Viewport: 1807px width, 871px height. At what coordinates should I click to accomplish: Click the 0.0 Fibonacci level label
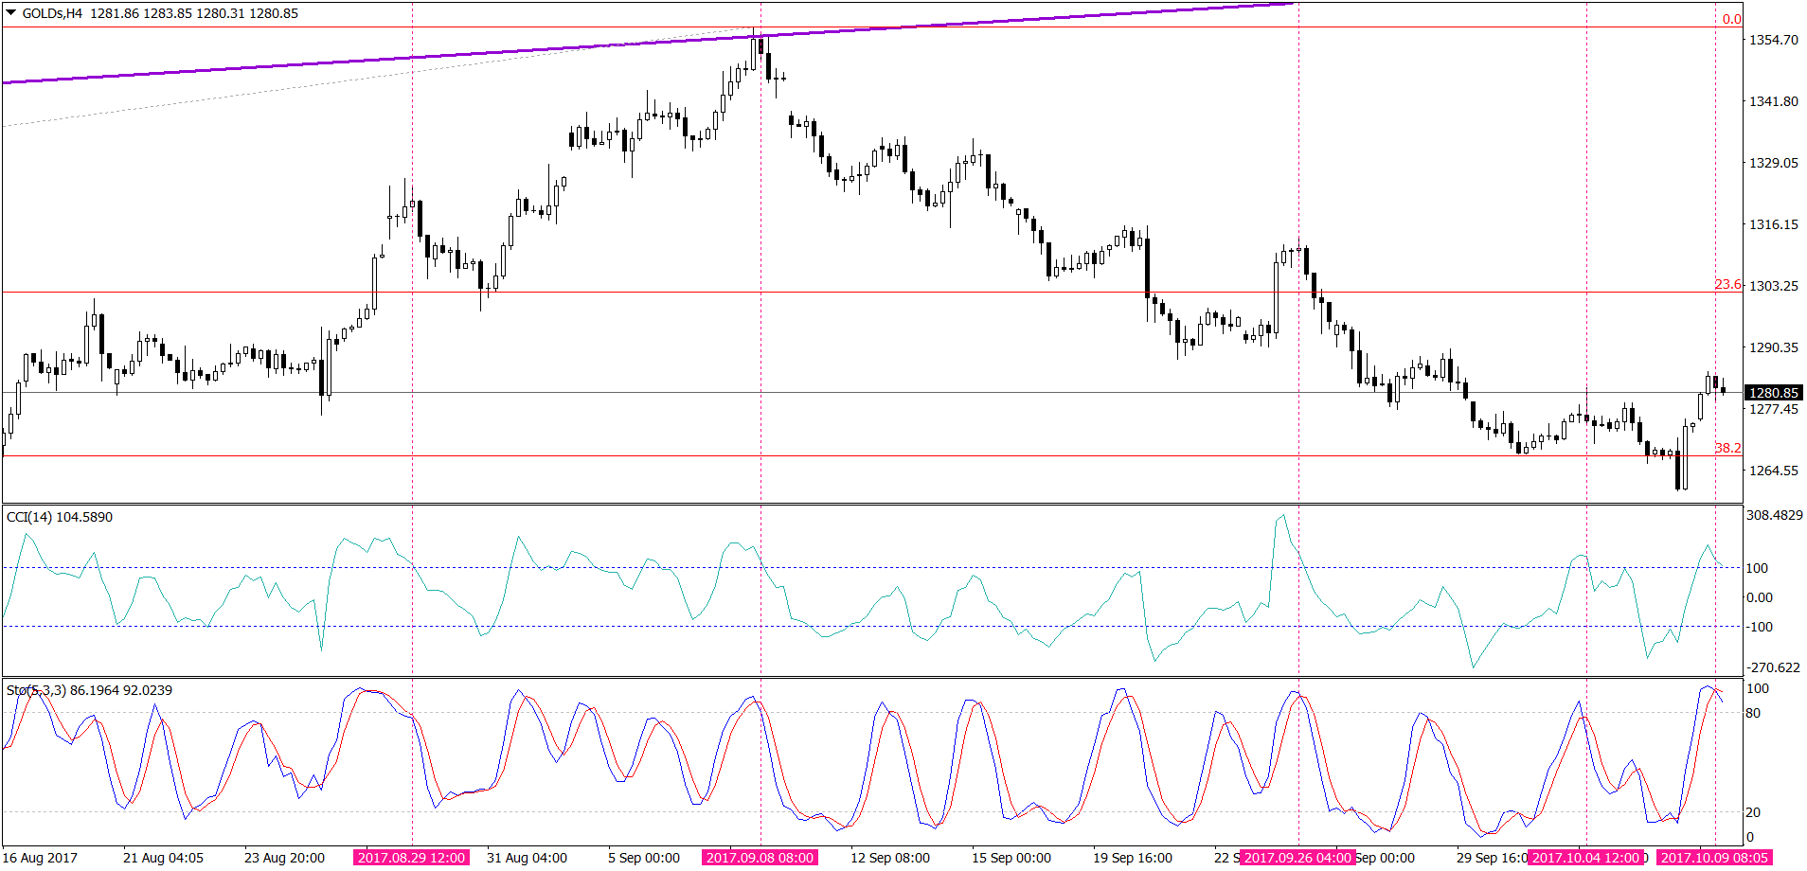pyautogui.click(x=1731, y=19)
